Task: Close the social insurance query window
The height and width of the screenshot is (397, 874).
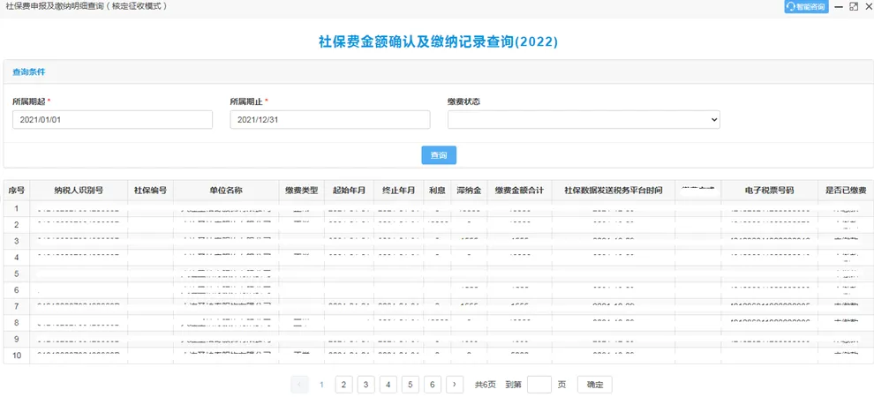Action: pos(867,7)
